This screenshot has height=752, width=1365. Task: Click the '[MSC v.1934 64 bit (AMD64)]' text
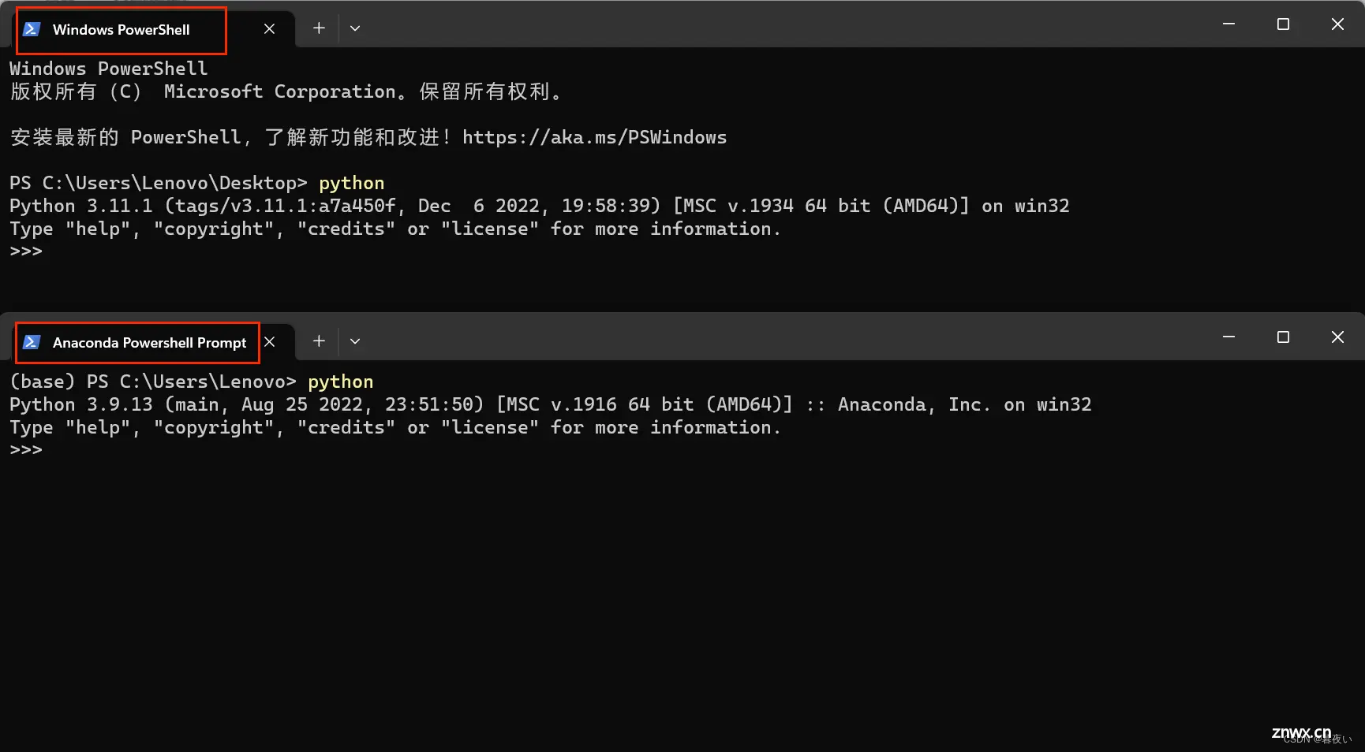(x=821, y=206)
